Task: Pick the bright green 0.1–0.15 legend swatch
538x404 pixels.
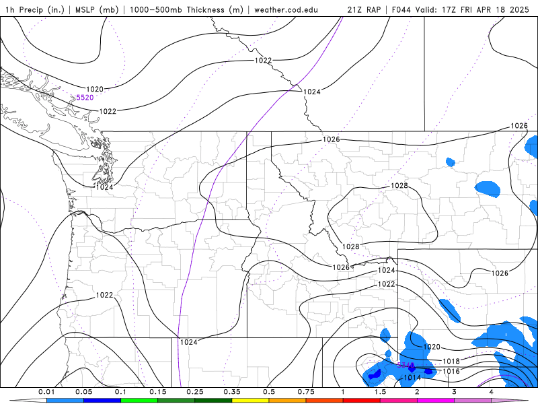Action: point(139,401)
